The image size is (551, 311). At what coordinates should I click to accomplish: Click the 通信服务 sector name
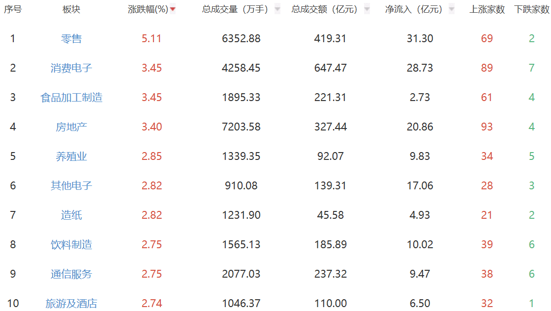(71, 274)
